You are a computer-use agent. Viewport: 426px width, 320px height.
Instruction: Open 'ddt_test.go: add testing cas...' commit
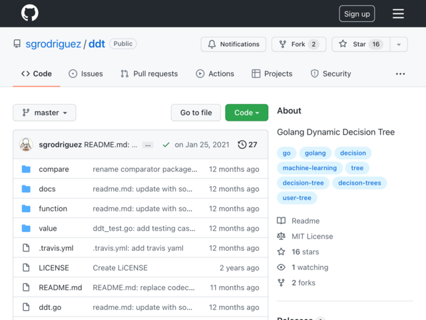tap(144, 228)
